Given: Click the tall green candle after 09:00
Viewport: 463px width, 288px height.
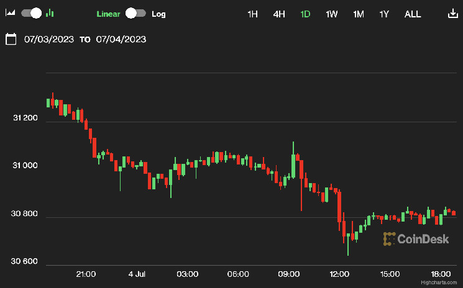Looking at the screenshot, I should [293, 166].
